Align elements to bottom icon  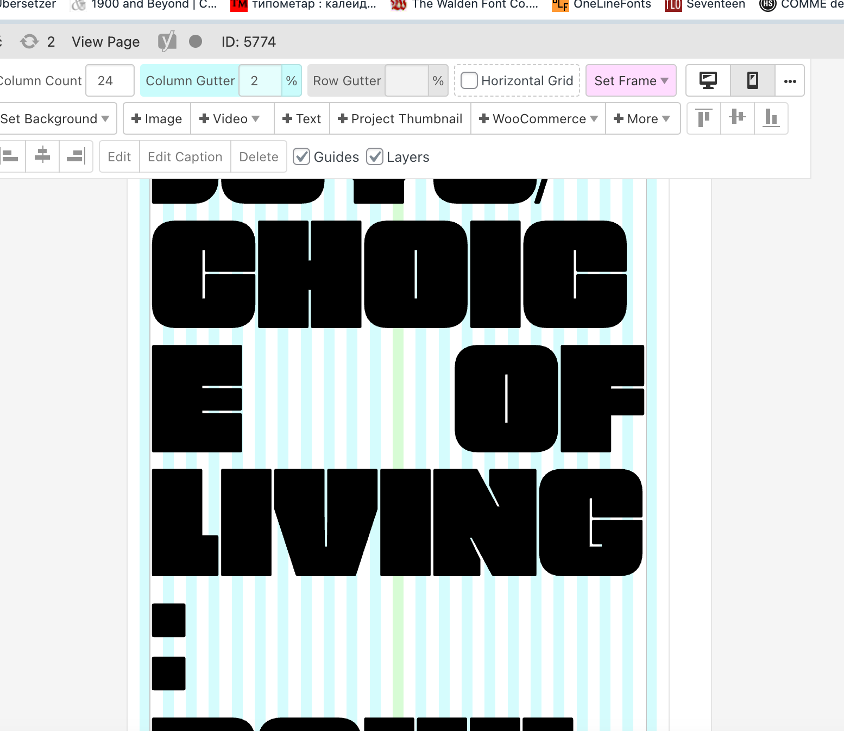771,118
